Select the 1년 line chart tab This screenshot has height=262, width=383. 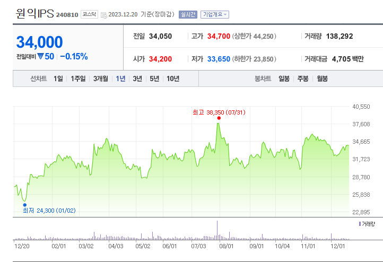[120, 78]
